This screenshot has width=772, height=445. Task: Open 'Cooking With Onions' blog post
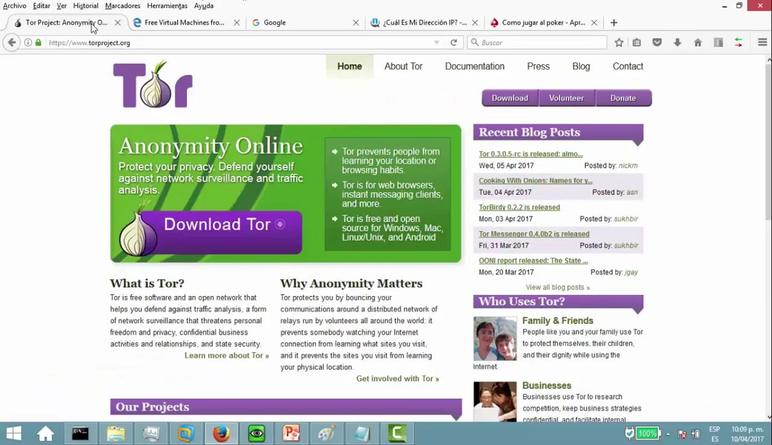coord(536,180)
